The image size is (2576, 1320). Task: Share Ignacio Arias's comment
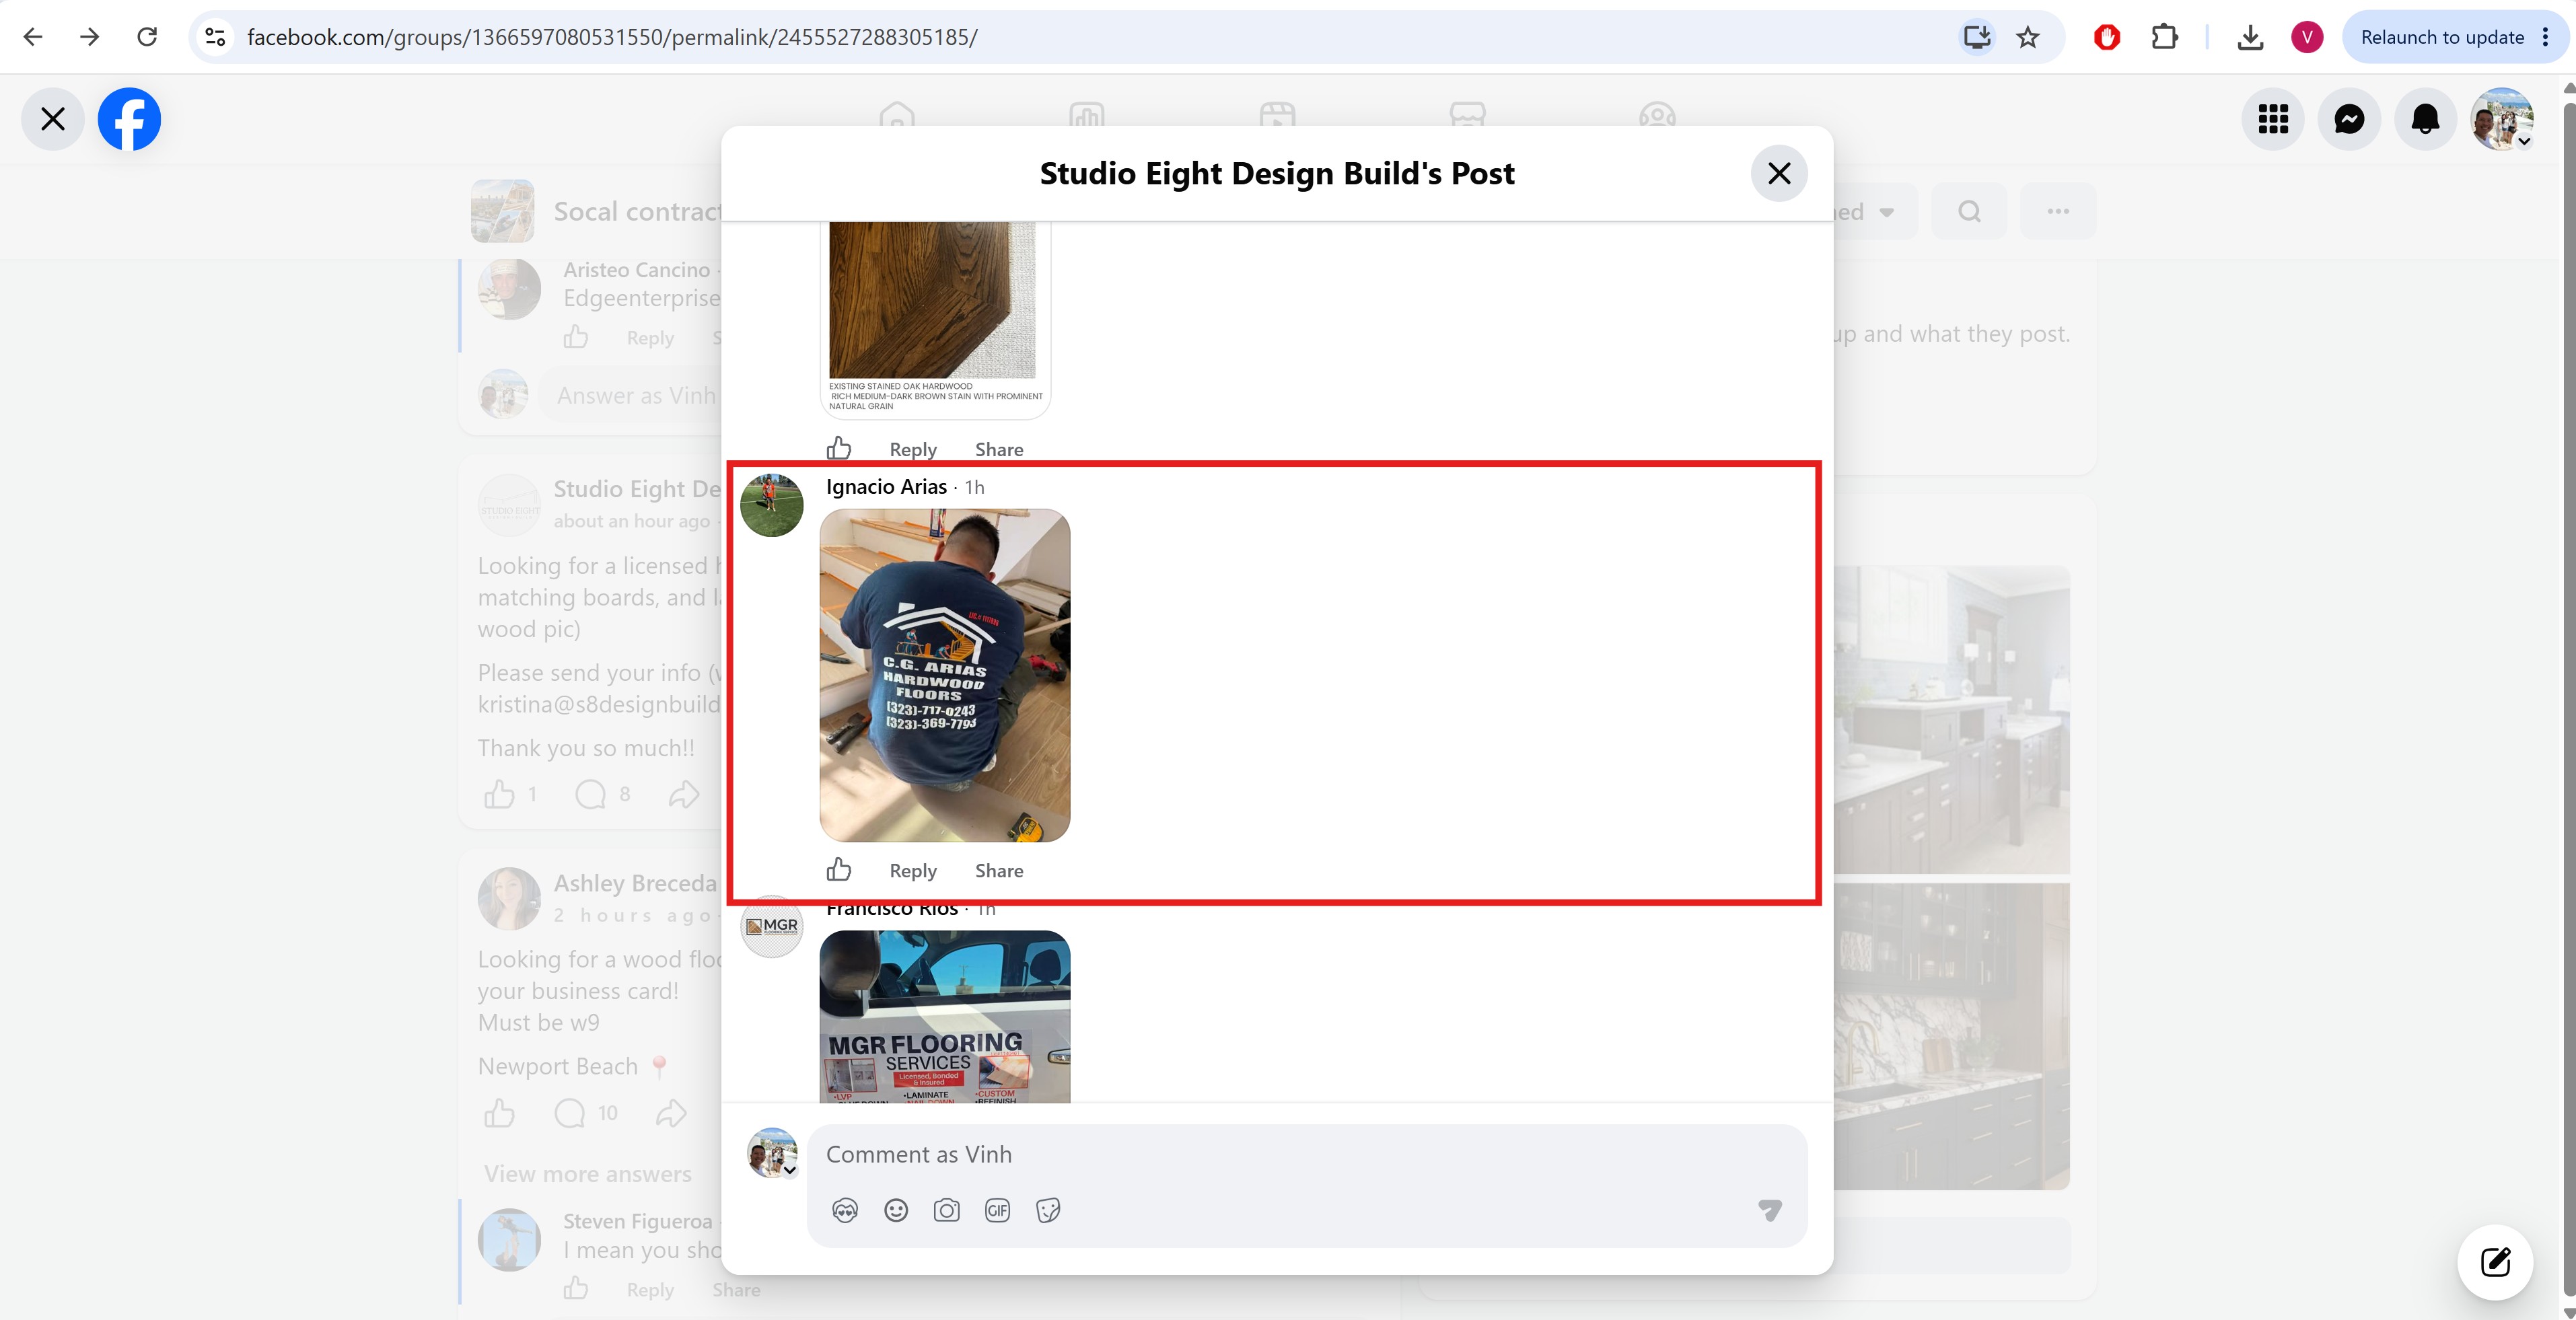(999, 870)
